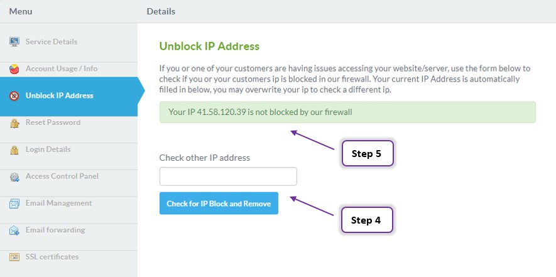
Task: Click the Email Management envelope icon
Action: 14,204
